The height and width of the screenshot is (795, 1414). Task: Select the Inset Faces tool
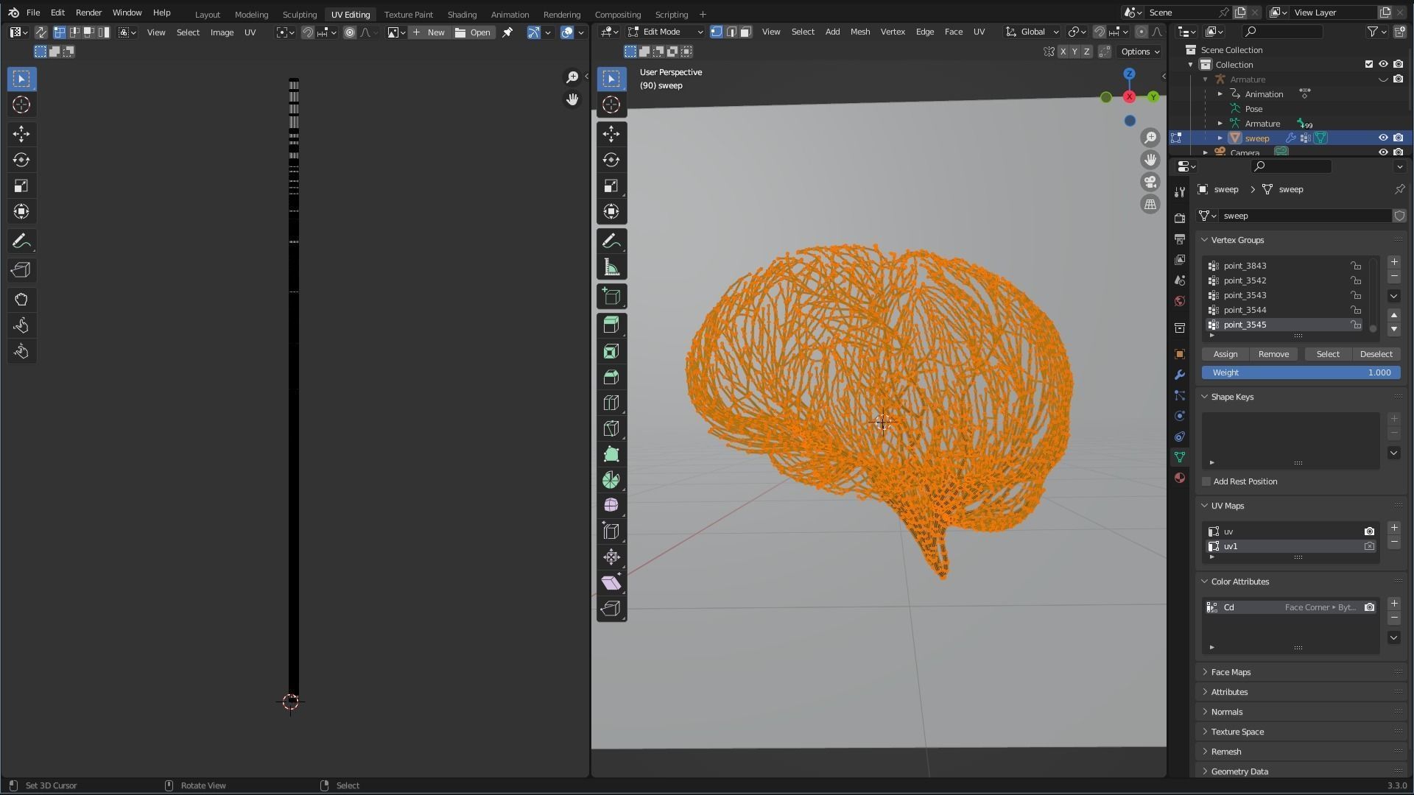pyautogui.click(x=611, y=351)
